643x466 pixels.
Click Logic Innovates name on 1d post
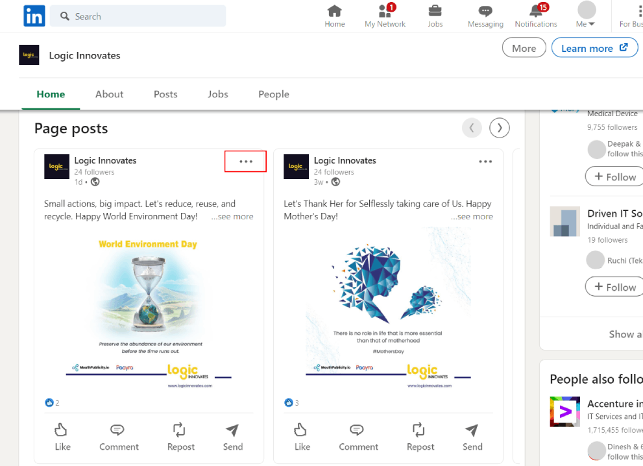pyautogui.click(x=105, y=160)
